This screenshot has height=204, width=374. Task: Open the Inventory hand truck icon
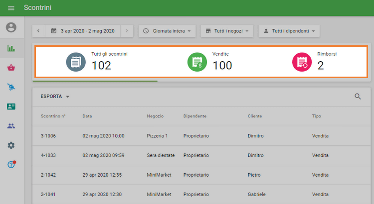click(x=11, y=87)
